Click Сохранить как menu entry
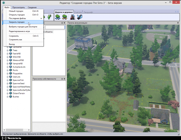181x140 pixels. tap(16, 40)
